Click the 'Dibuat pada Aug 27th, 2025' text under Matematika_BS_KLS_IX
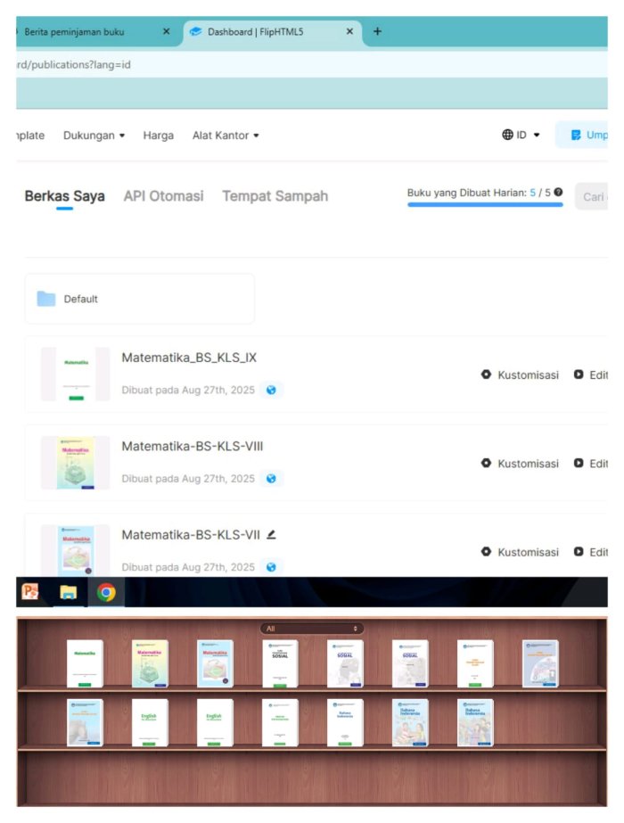The width and height of the screenshot is (624, 823). pos(188,390)
